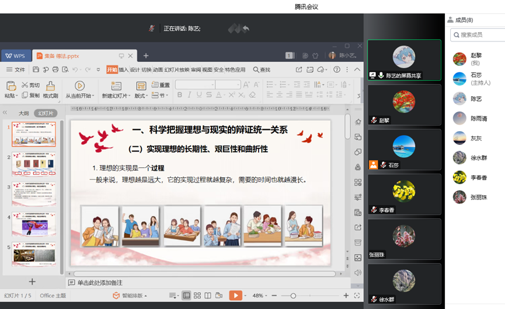This screenshot has height=309, width=505.
Task: Click the Find (查找) magnifier icon
Action: coord(256,70)
